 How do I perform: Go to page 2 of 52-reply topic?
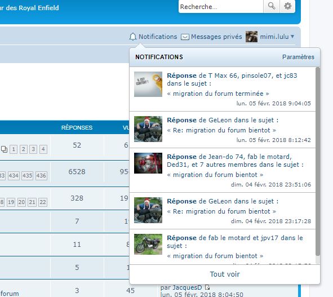[23, 149]
